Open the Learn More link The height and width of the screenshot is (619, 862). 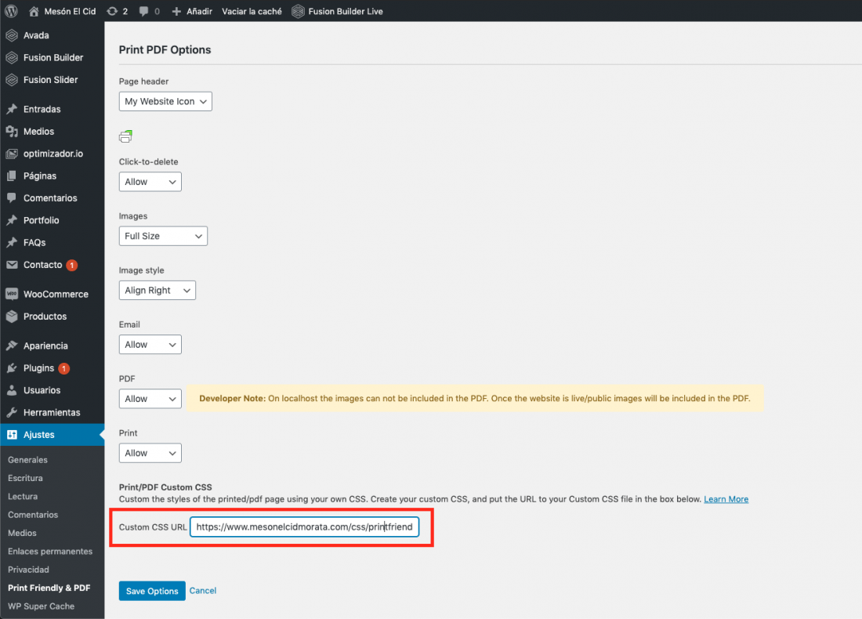click(726, 499)
